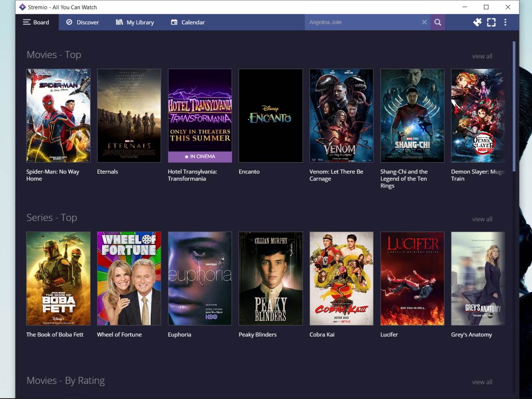This screenshot has height=399, width=532.
Task: Open Calendar via the calendar icon
Action: click(x=174, y=22)
